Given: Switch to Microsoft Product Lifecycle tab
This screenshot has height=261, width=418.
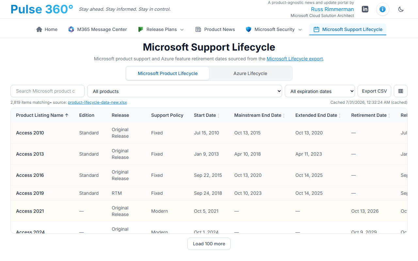Looking at the screenshot, I should coord(168,73).
